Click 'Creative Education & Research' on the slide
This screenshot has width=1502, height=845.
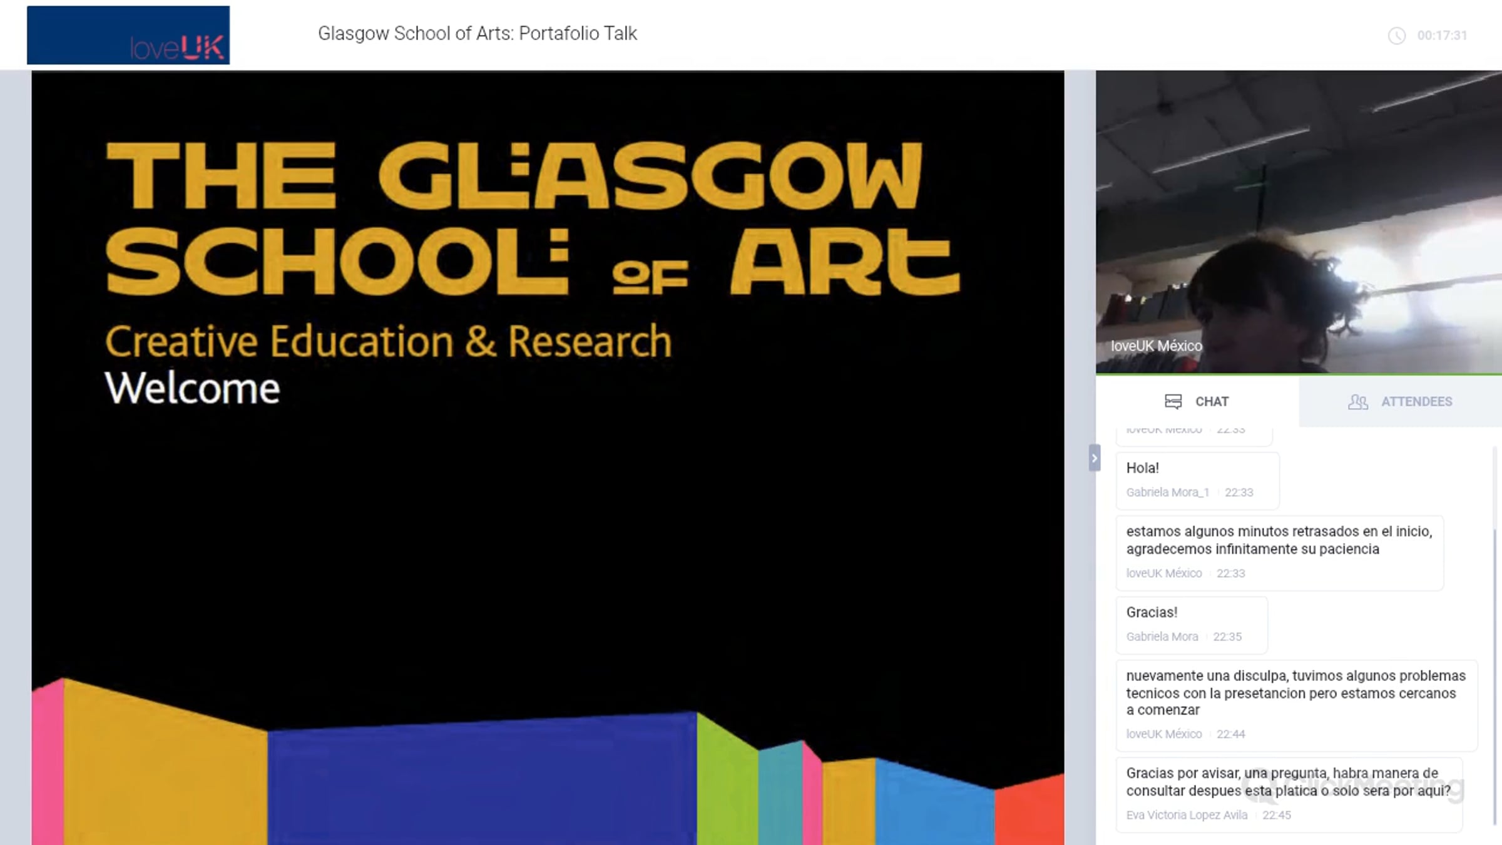pos(388,342)
